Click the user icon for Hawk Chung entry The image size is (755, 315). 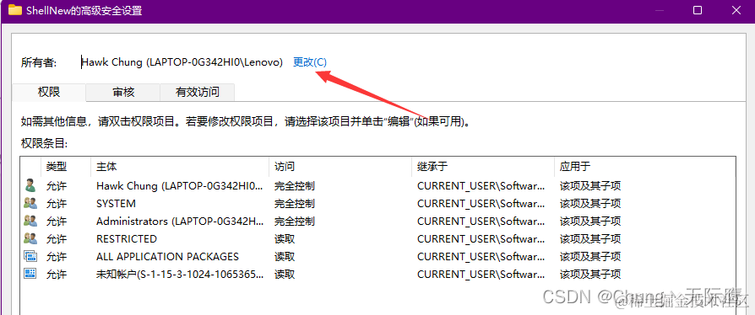pyautogui.click(x=30, y=185)
